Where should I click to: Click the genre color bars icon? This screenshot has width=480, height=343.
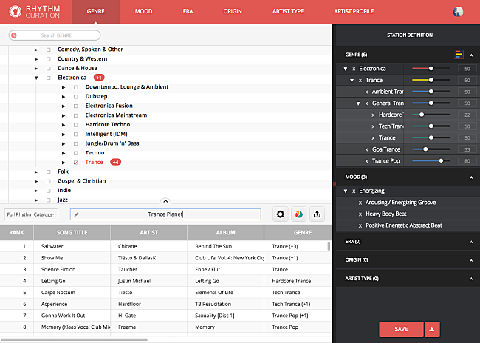tap(459, 54)
